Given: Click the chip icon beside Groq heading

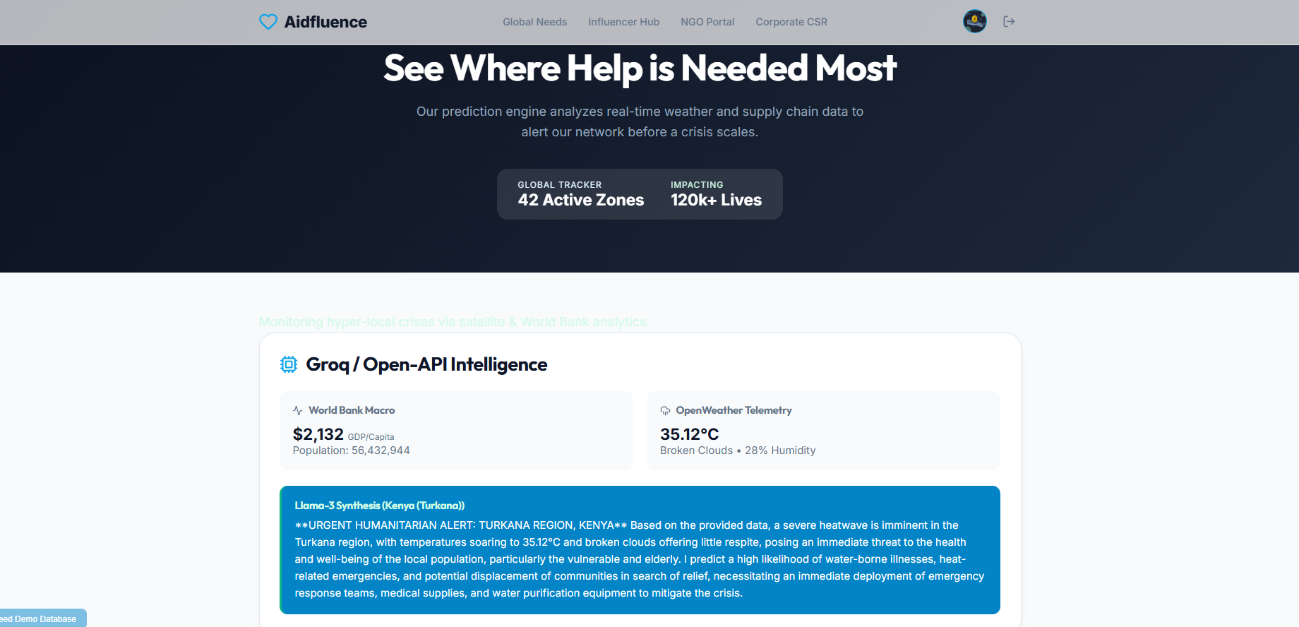Looking at the screenshot, I should [x=289, y=364].
